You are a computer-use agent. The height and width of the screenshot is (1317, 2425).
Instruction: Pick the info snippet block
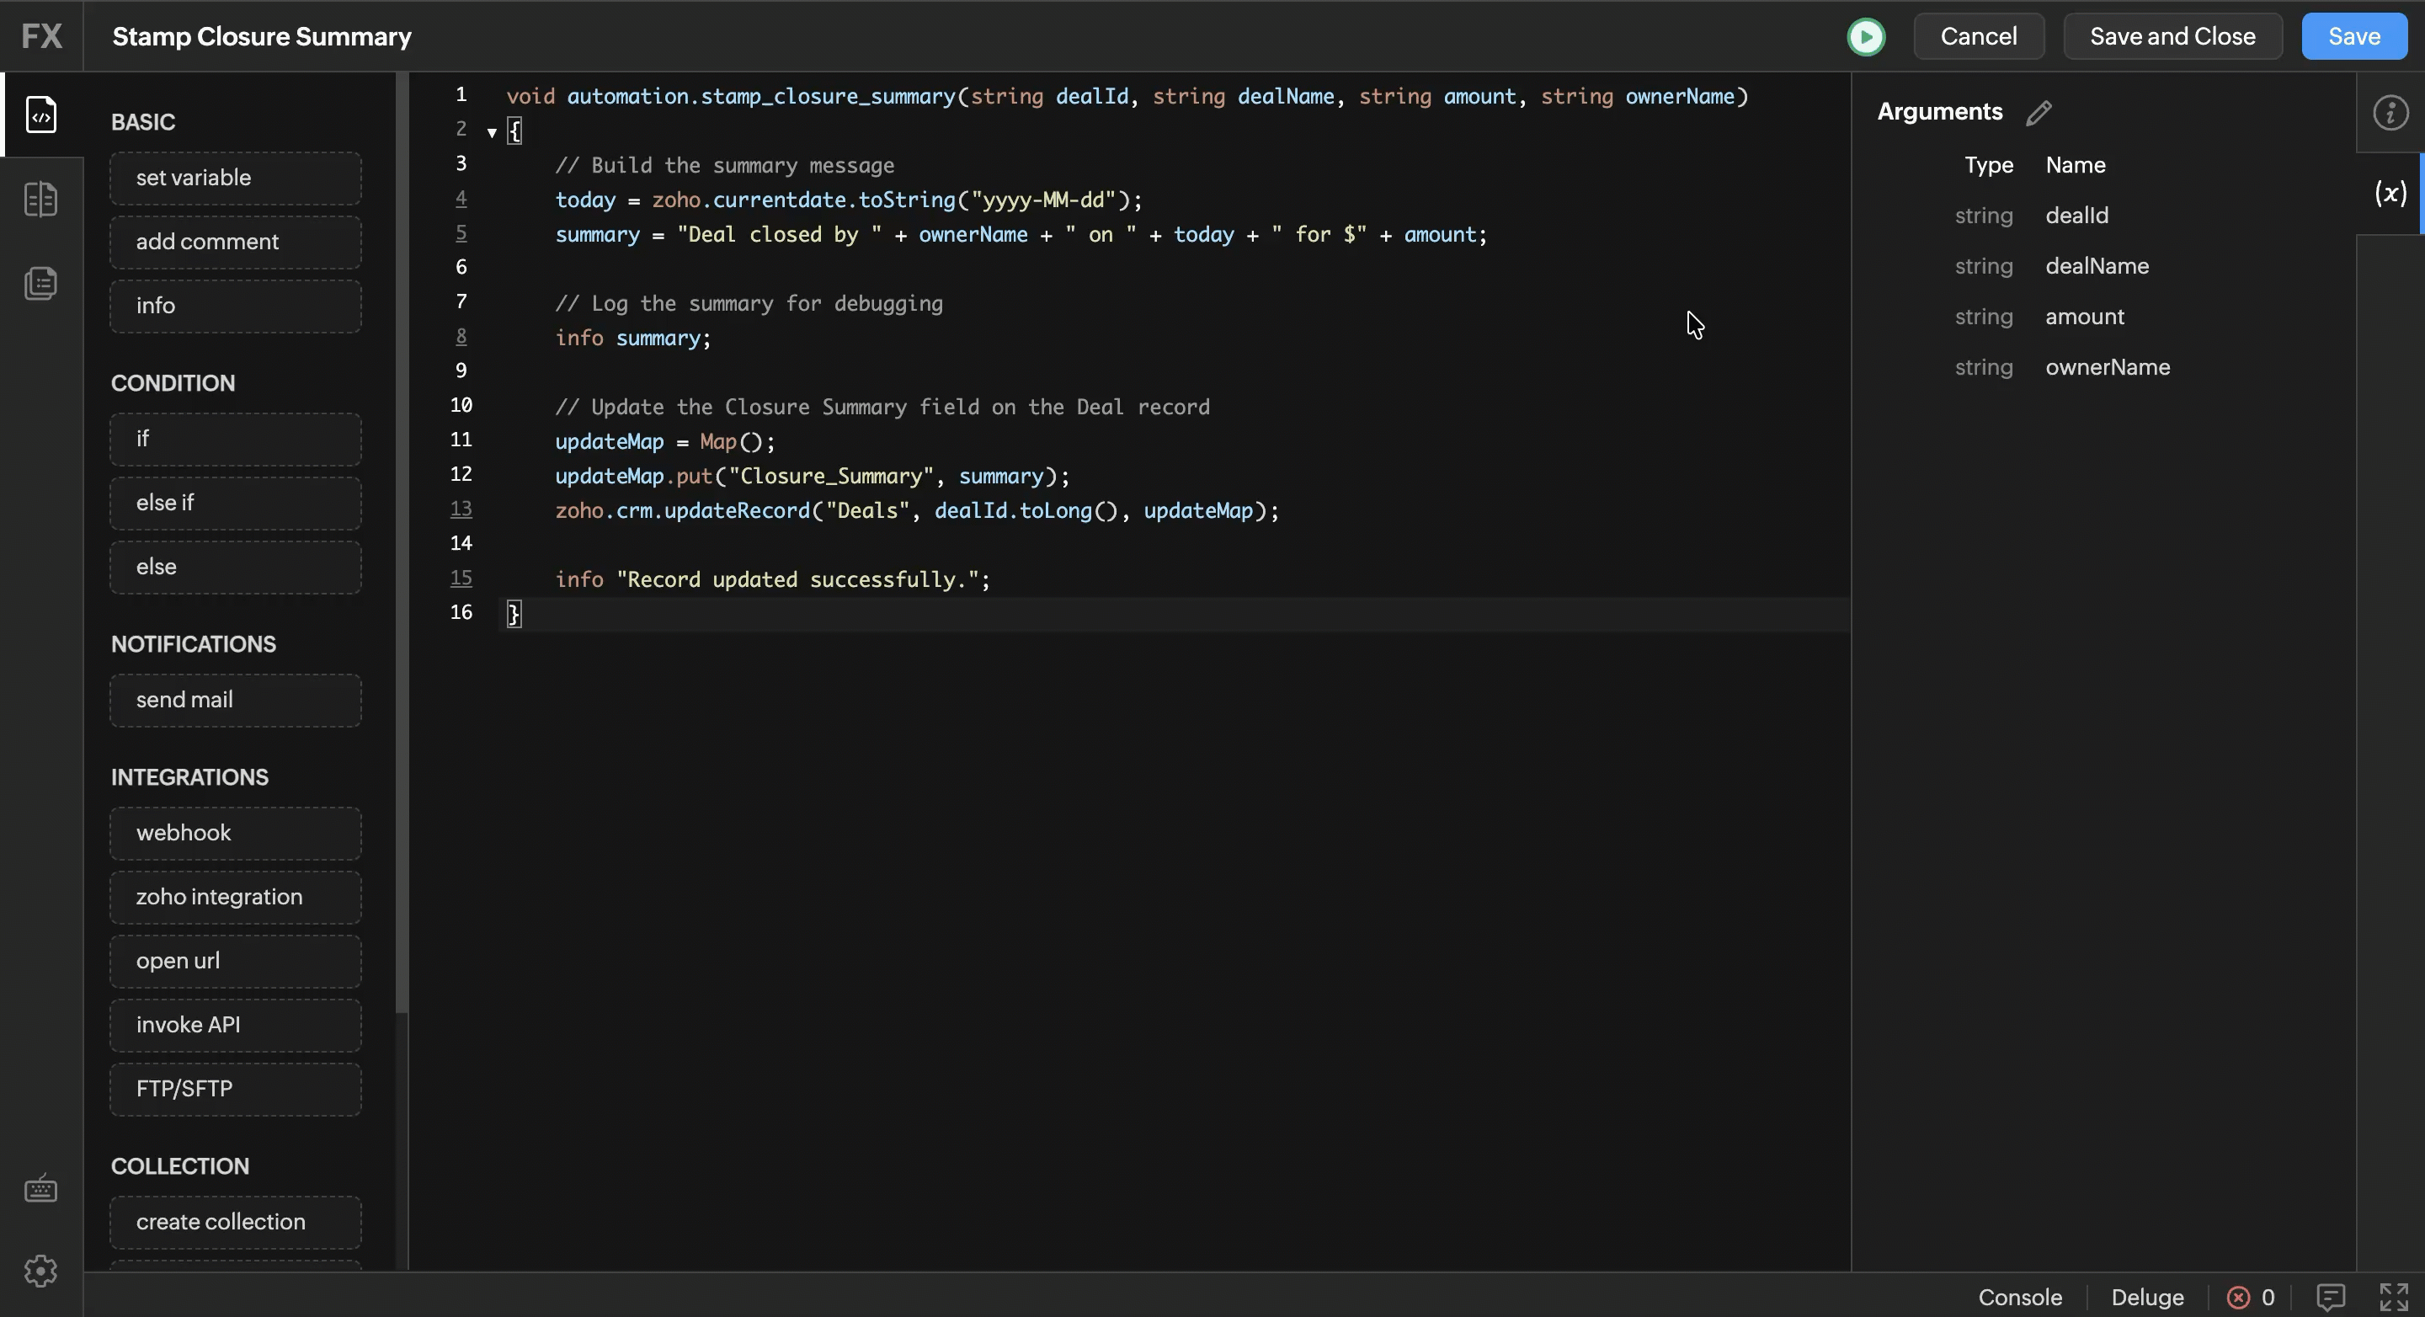click(236, 306)
